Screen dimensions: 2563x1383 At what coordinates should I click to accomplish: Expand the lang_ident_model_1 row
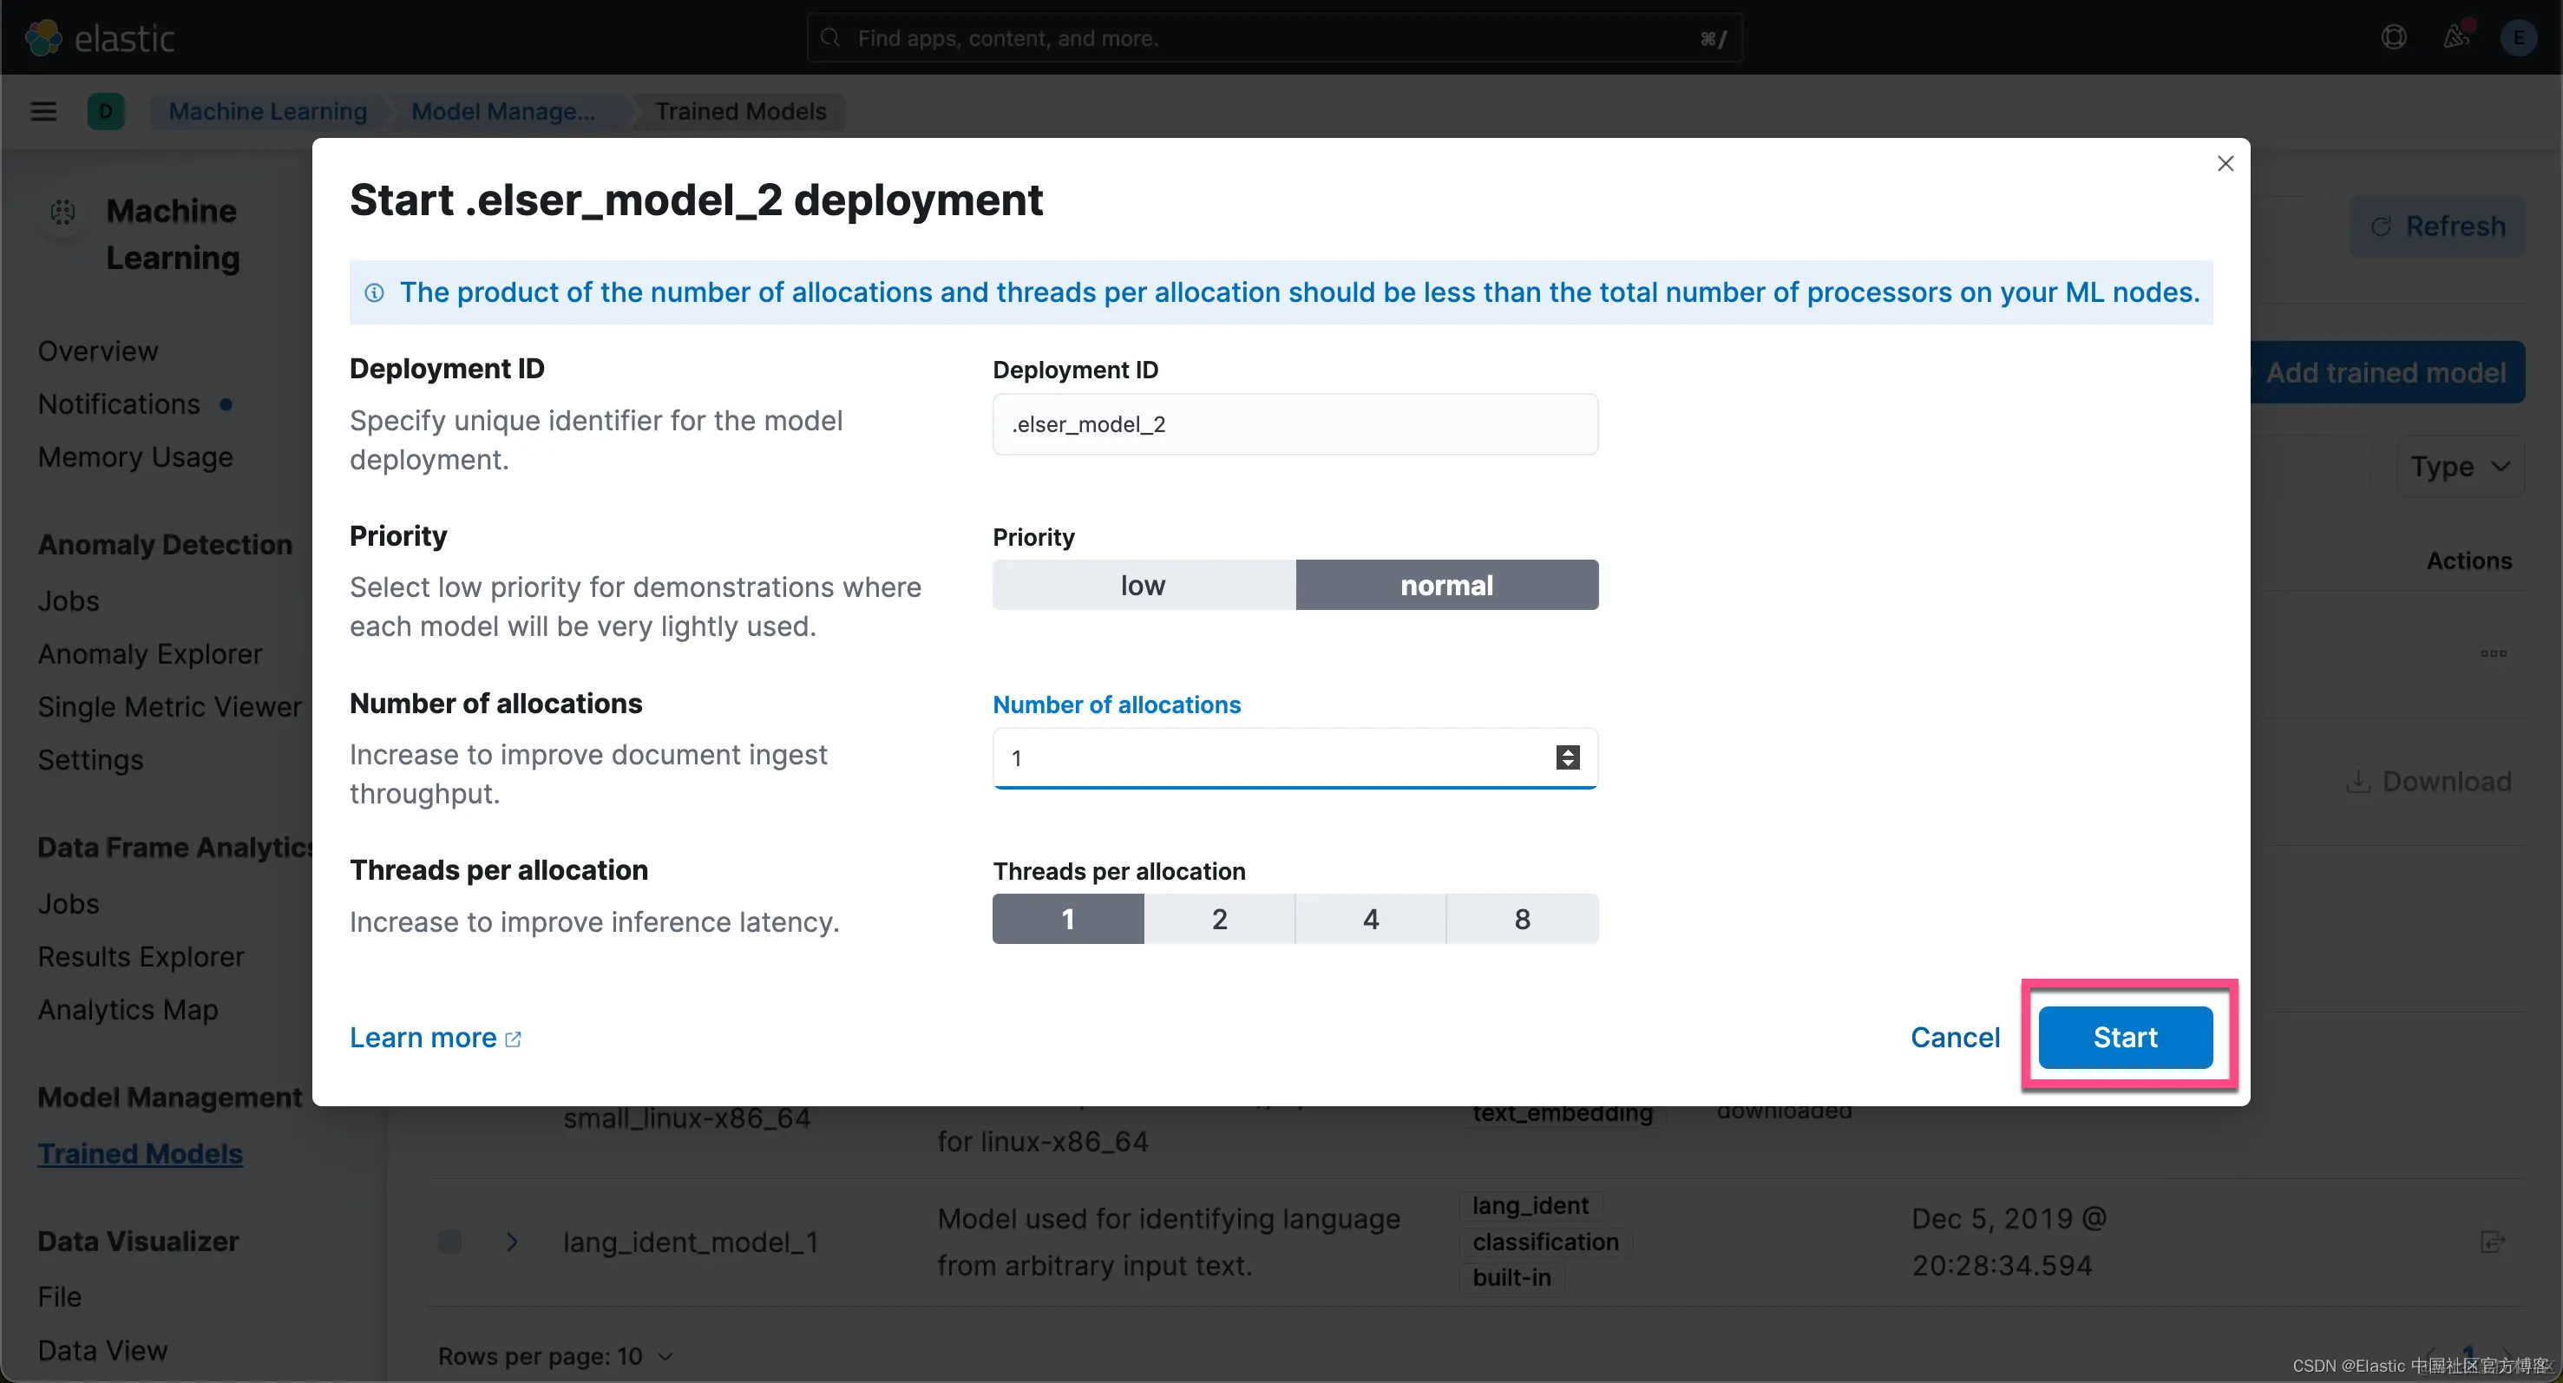pos(511,1242)
